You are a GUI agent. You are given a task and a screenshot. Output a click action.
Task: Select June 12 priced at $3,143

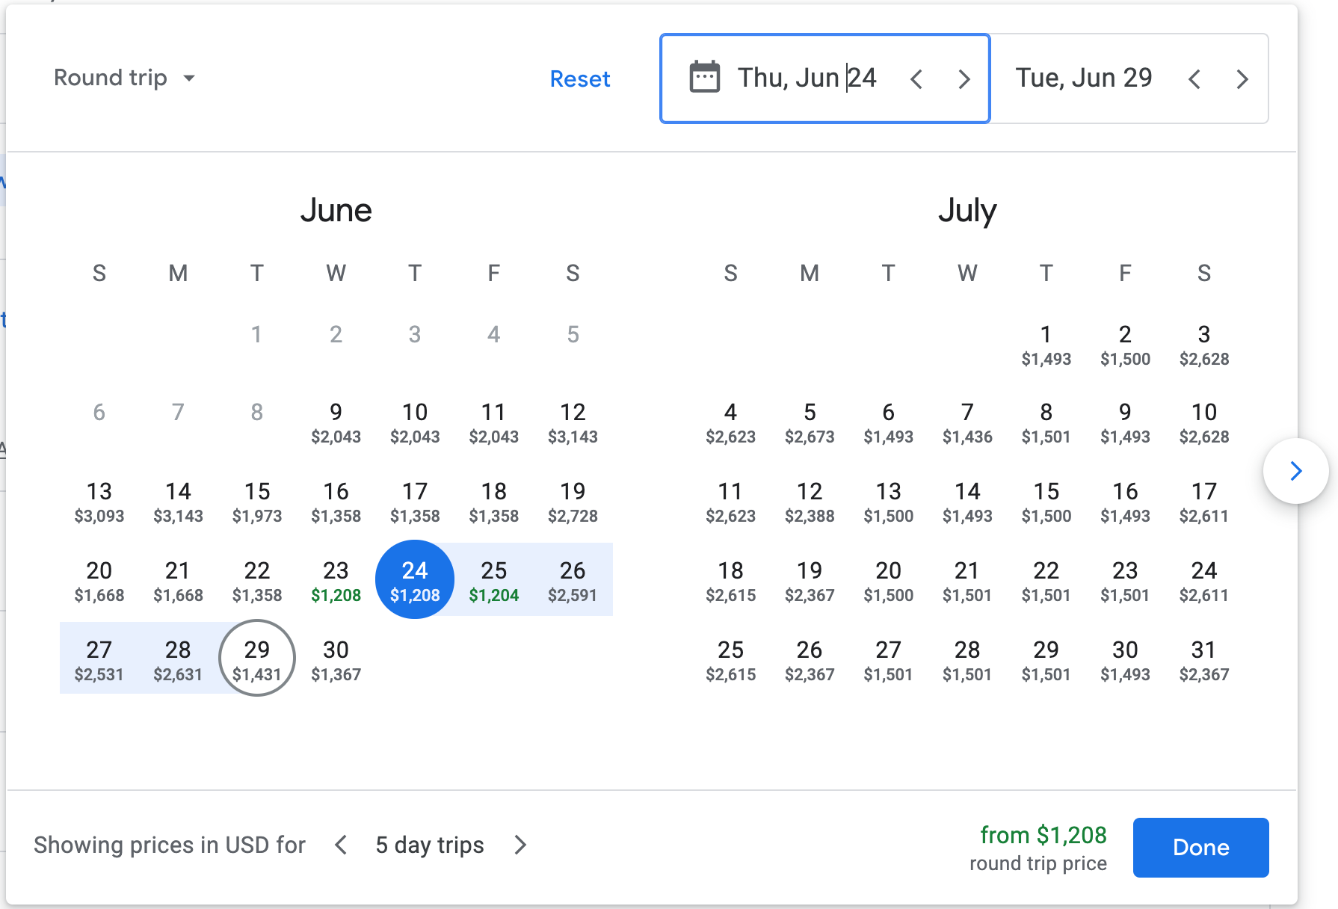tap(573, 422)
